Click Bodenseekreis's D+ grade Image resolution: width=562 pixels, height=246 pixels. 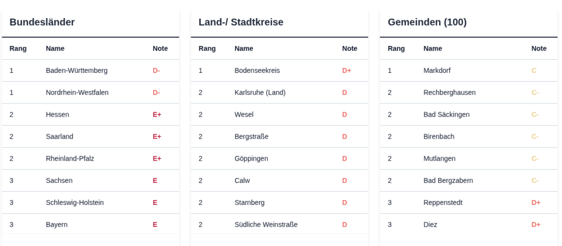pyautogui.click(x=346, y=71)
